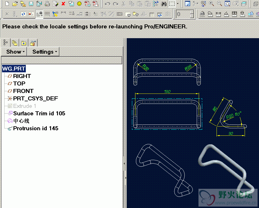The image size is (259, 208).
Task: Create a new file with the blank page icon
Action: [7, 3]
